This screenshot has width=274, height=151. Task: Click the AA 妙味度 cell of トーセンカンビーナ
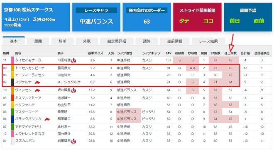pos(192,68)
